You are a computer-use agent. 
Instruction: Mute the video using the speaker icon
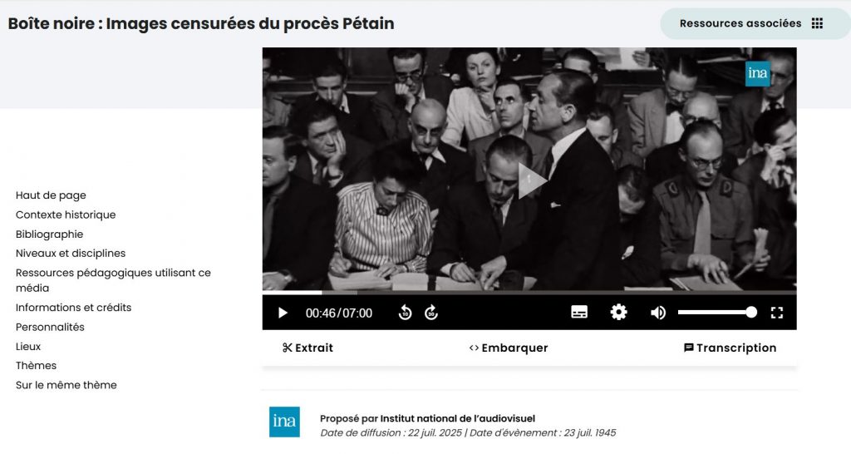pos(658,313)
